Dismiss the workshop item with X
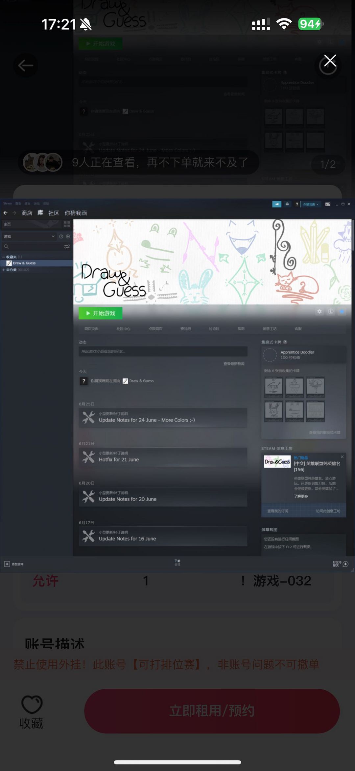 [342, 457]
